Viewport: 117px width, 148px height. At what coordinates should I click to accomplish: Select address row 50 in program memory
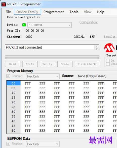(x=14, y=131)
